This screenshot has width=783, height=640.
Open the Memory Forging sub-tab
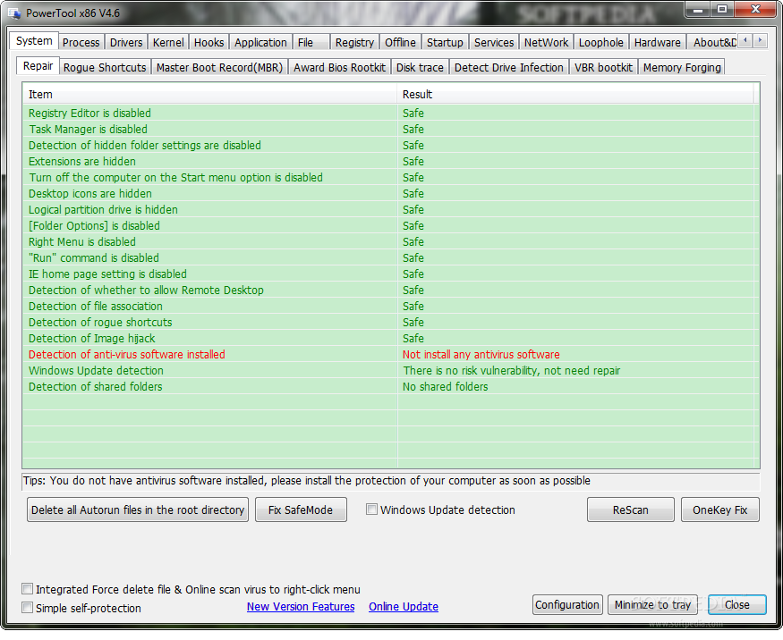[682, 67]
